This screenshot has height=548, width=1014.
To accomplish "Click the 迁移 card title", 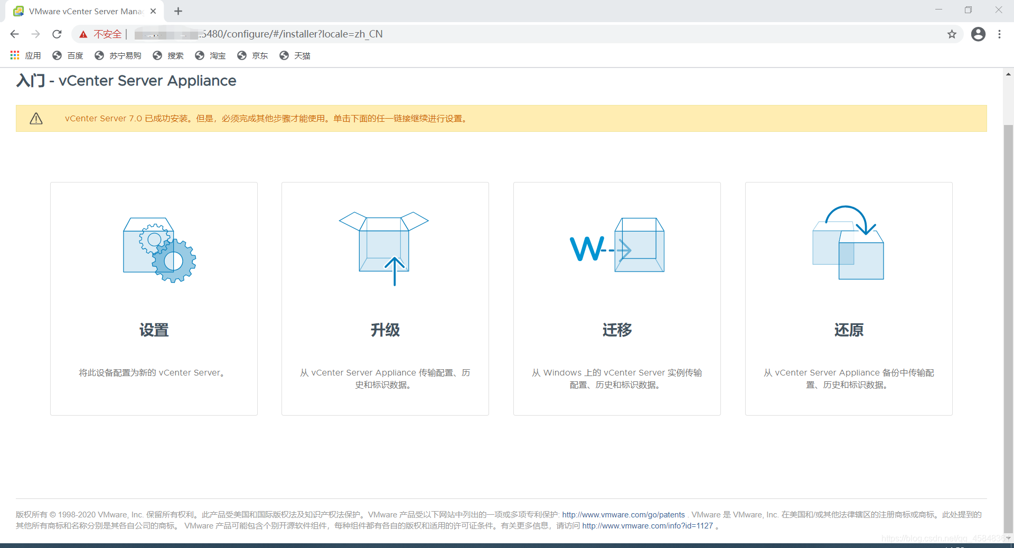I will click(x=617, y=330).
